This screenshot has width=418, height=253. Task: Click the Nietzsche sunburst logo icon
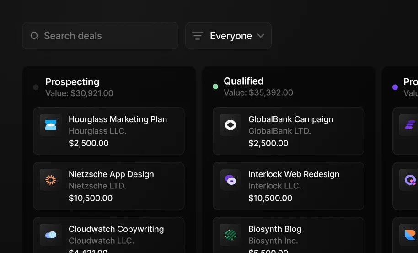tap(51, 180)
